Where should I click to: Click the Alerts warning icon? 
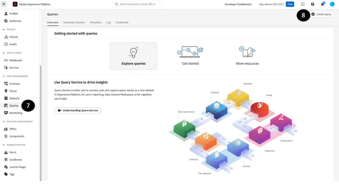[6, 152]
